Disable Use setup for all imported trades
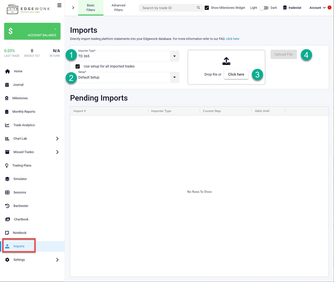334x282 pixels. (x=77, y=66)
